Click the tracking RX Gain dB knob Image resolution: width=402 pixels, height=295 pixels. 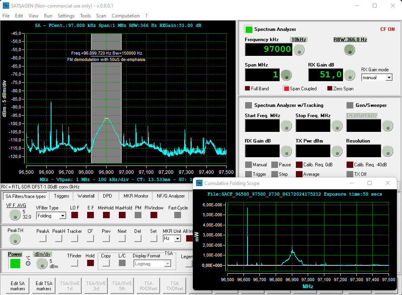(x=286, y=151)
